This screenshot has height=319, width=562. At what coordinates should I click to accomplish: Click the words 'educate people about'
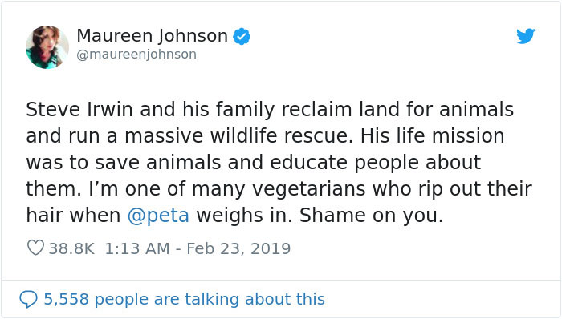click(x=375, y=163)
